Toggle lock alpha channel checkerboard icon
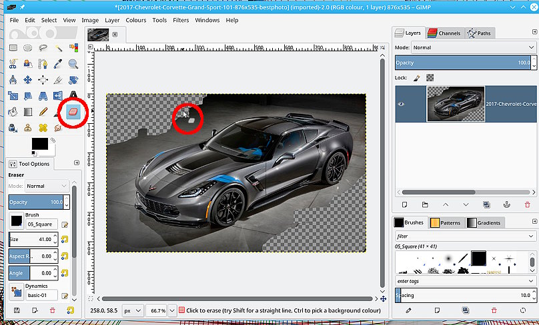 430,78
